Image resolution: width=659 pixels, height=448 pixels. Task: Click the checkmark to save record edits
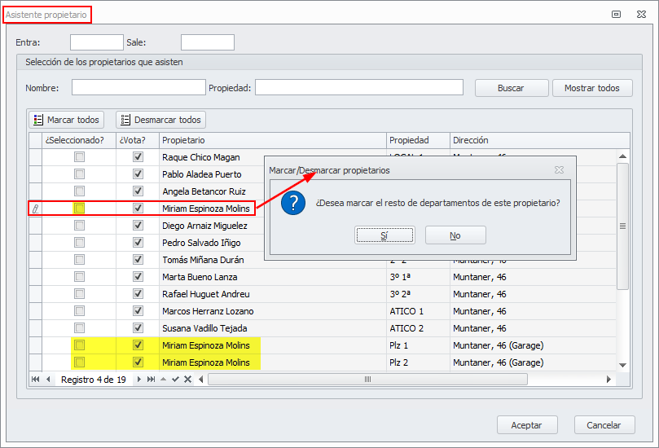(175, 380)
